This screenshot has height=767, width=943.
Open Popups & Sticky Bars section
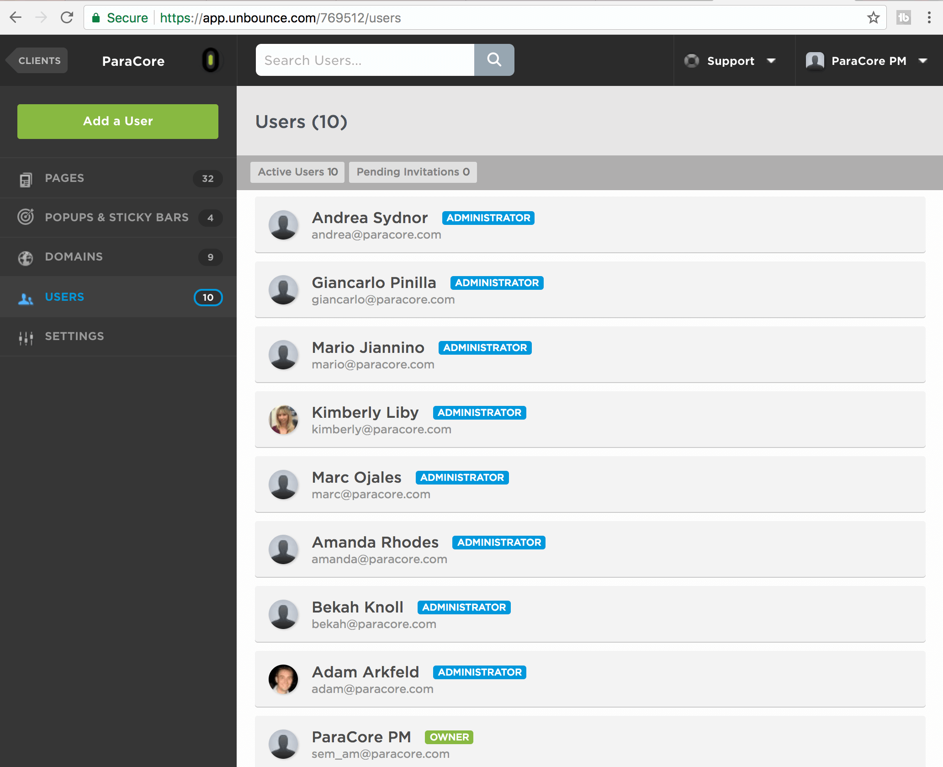pos(118,218)
